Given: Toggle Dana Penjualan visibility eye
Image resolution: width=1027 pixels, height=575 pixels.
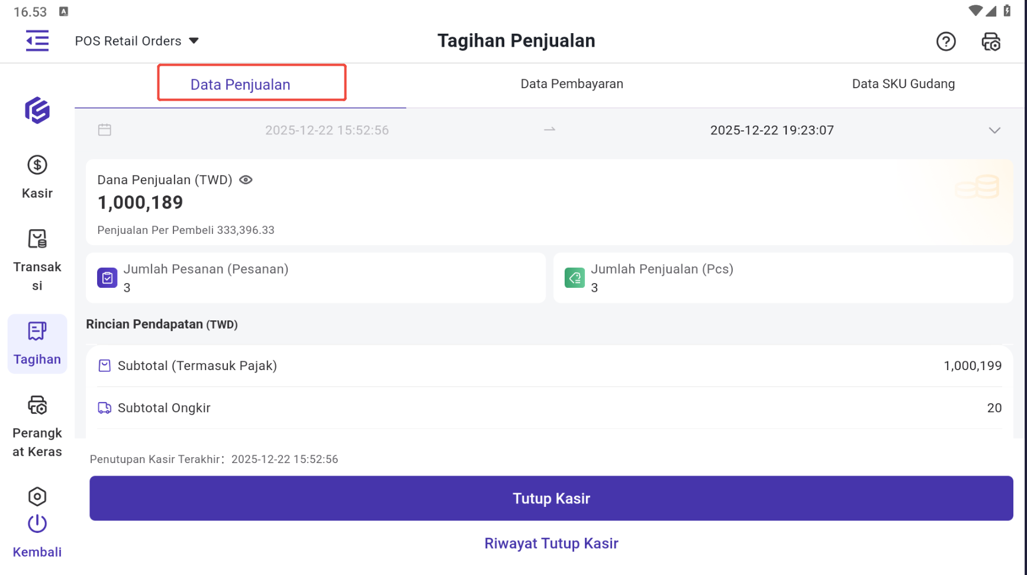Looking at the screenshot, I should pyautogui.click(x=246, y=180).
